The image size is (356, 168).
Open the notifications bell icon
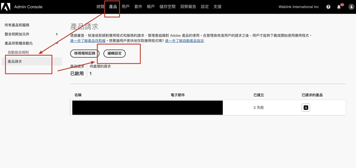339,7
